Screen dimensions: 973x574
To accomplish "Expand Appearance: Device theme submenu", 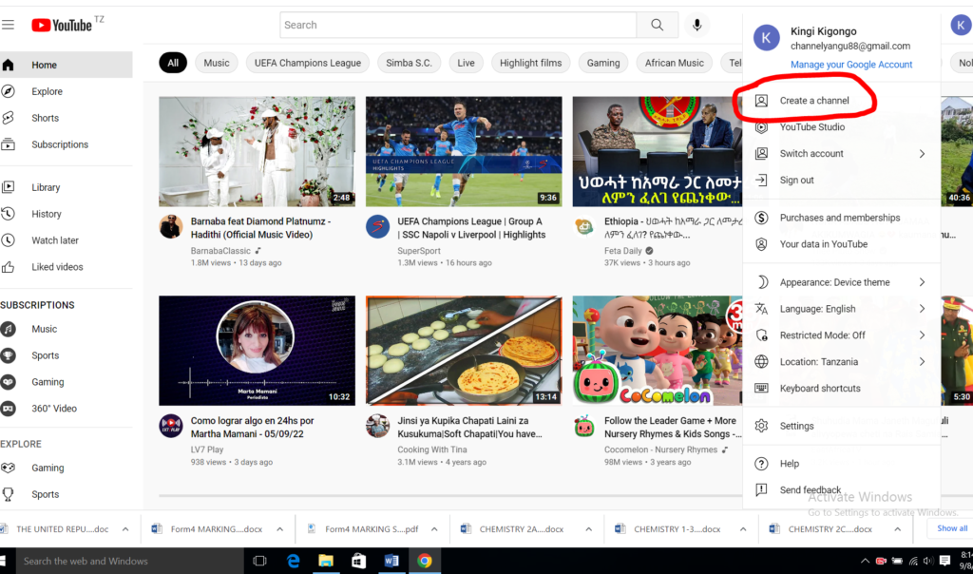I will (922, 282).
